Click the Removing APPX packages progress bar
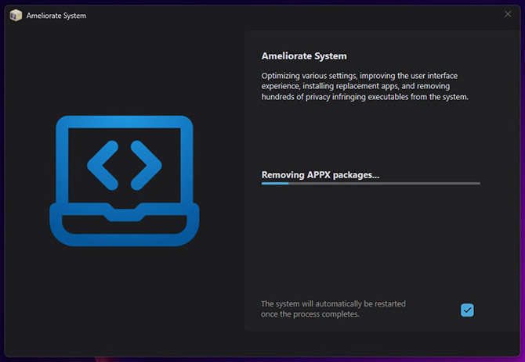This screenshot has height=362, width=525. (x=371, y=183)
